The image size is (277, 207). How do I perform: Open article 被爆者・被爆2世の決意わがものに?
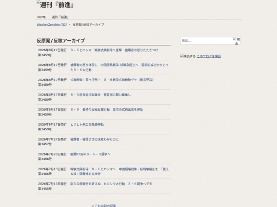94,140
